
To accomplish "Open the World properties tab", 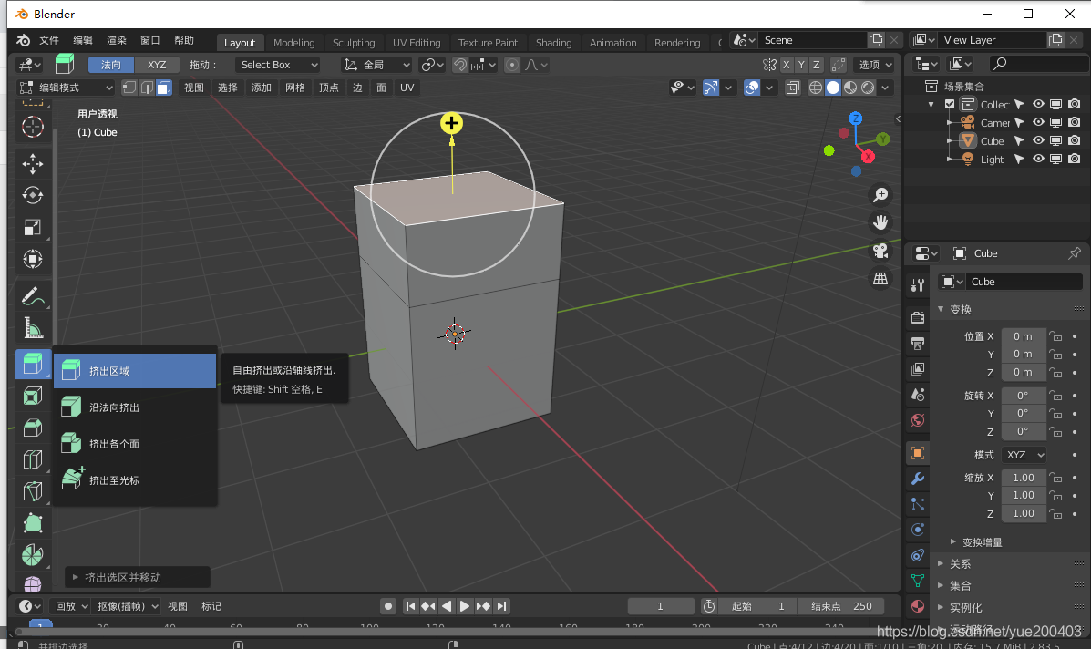I will click(918, 420).
